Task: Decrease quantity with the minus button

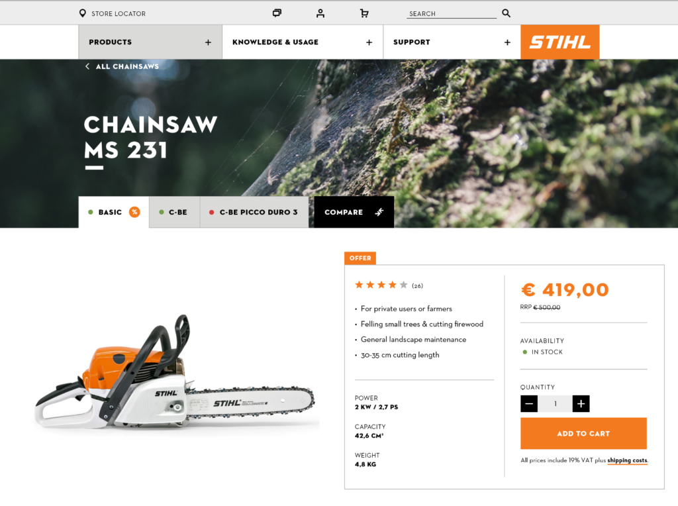Action: click(x=529, y=404)
